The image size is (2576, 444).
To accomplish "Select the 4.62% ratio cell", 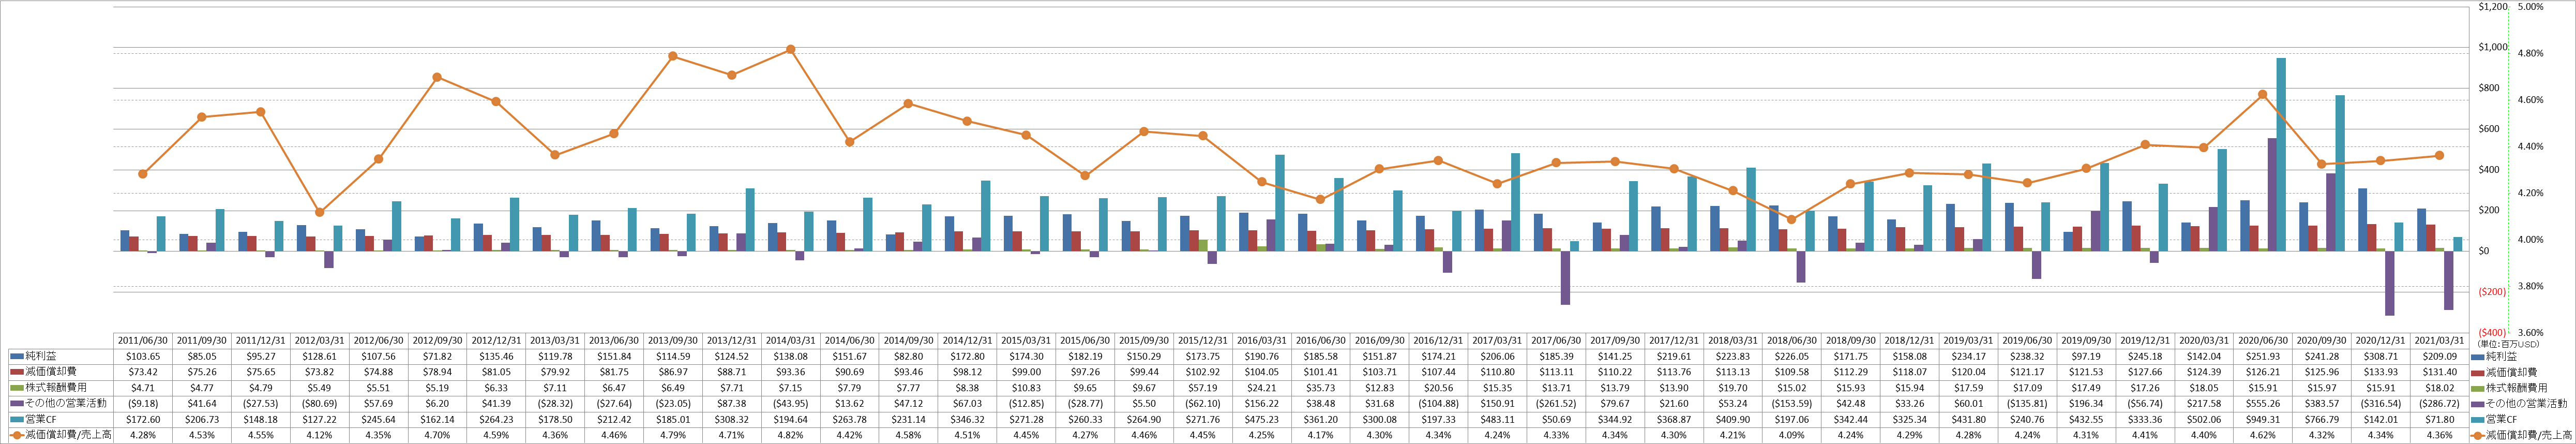I will 2264,435.
